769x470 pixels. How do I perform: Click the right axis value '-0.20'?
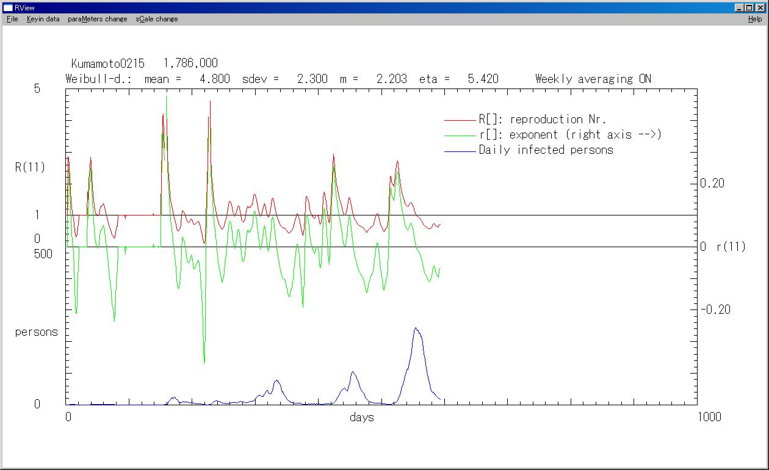715,309
